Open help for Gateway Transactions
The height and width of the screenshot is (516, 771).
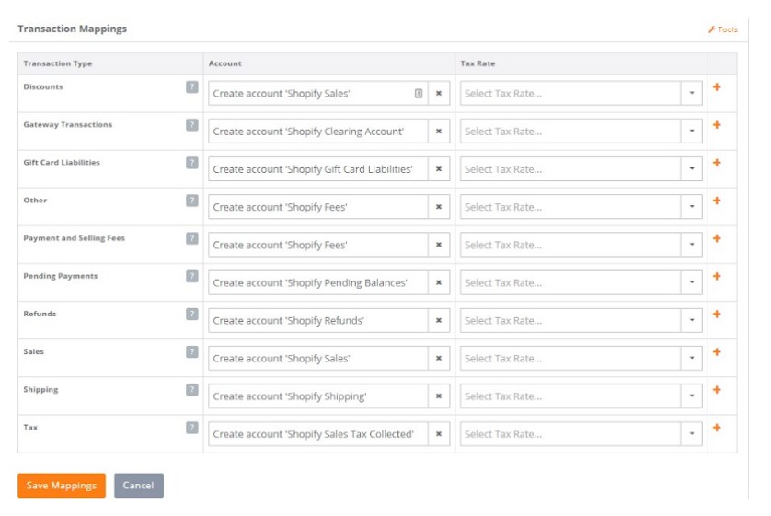(191, 125)
